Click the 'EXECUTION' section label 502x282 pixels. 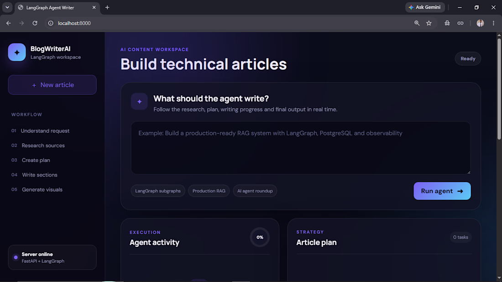[145, 232]
